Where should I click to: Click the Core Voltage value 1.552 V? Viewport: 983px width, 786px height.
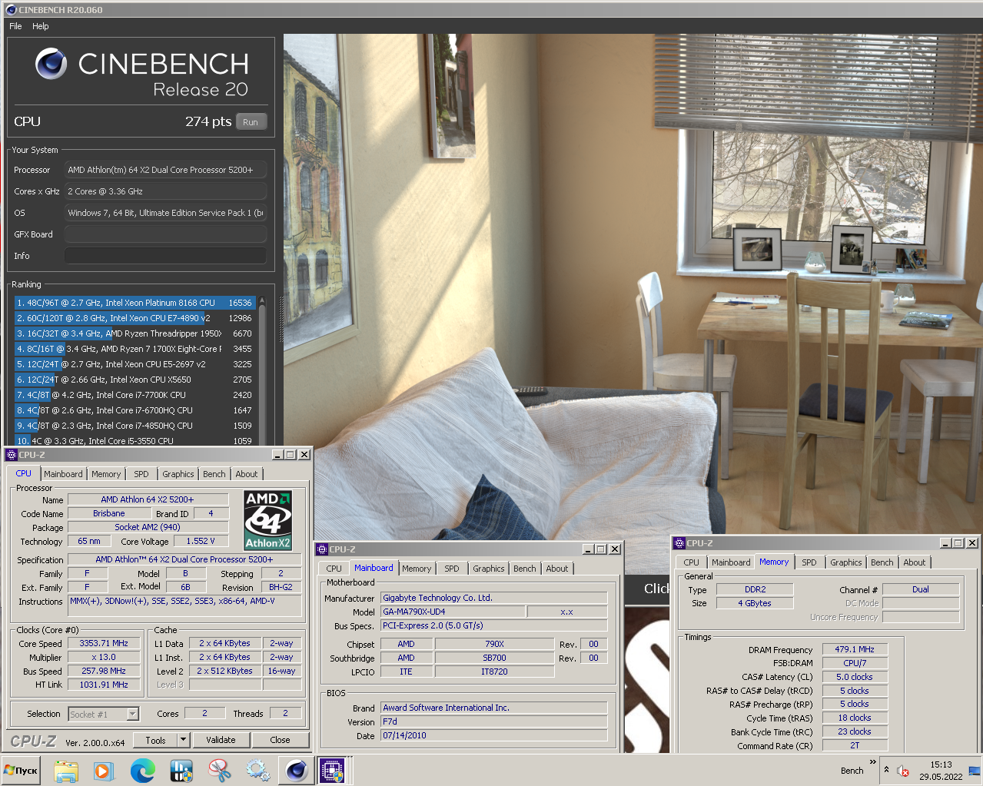201,541
